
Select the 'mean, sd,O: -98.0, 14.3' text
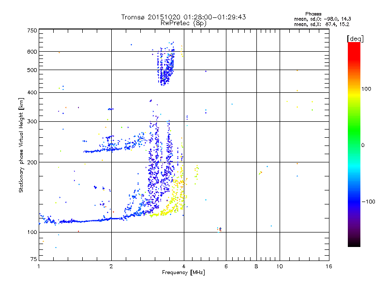click(x=322, y=19)
